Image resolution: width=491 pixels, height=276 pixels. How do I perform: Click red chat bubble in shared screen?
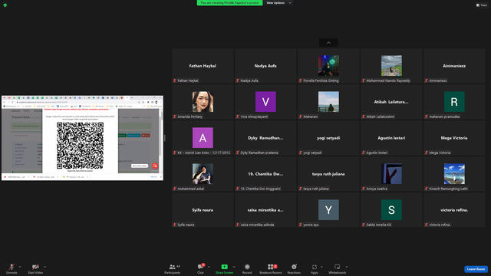coord(155,166)
